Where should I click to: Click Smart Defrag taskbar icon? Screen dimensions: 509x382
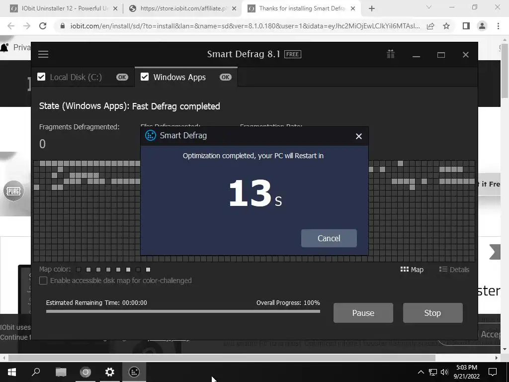tap(134, 372)
